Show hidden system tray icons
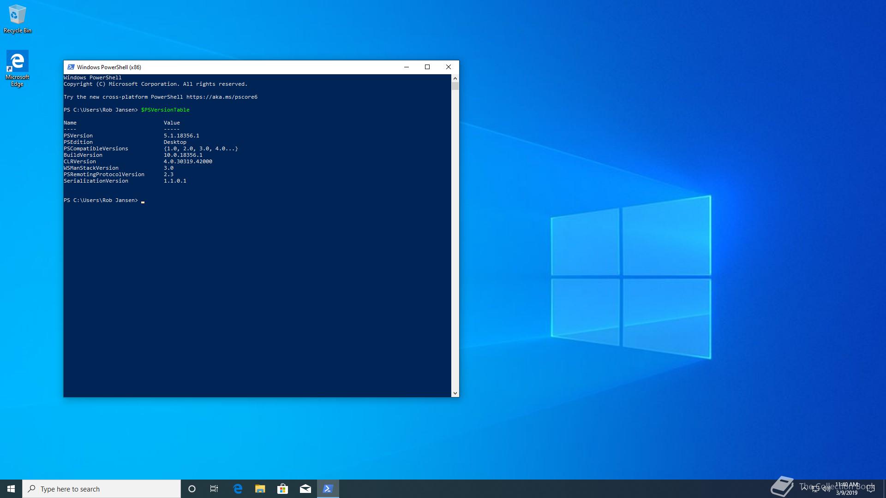Viewport: 886px width, 498px height. pos(804,489)
